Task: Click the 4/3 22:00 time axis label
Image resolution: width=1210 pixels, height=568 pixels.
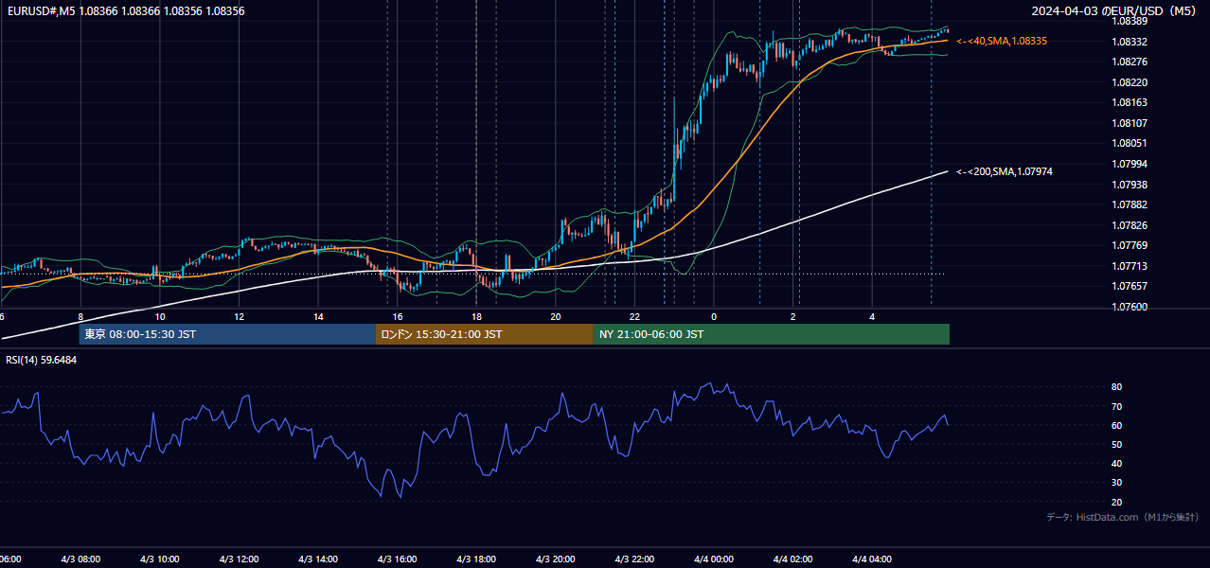Action: (635, 559)
